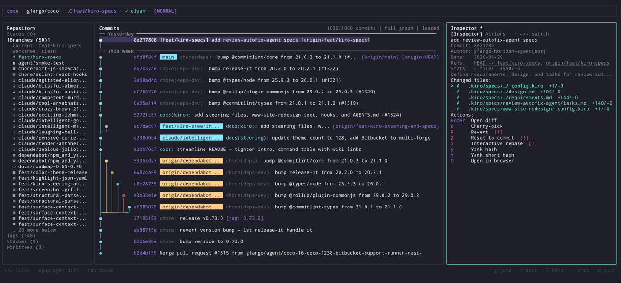Screen dimensions: 621x283
Task: Click the lines icon before feat/screenshot-gif-l branch
Action: 14,190
